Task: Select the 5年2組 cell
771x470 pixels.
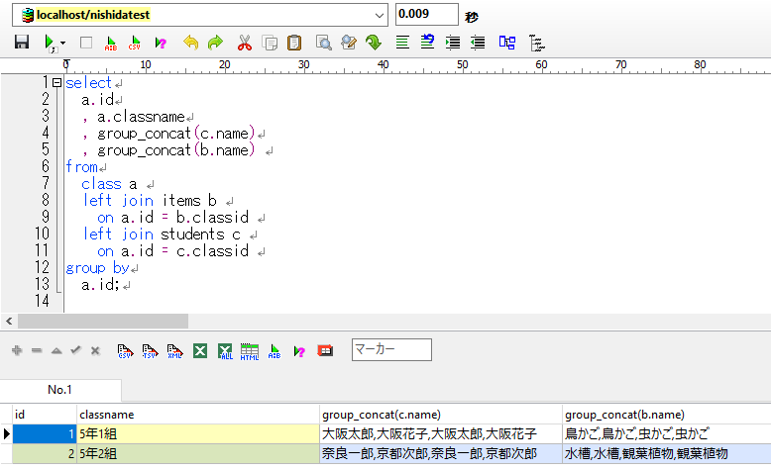Action: coord(197,454)
